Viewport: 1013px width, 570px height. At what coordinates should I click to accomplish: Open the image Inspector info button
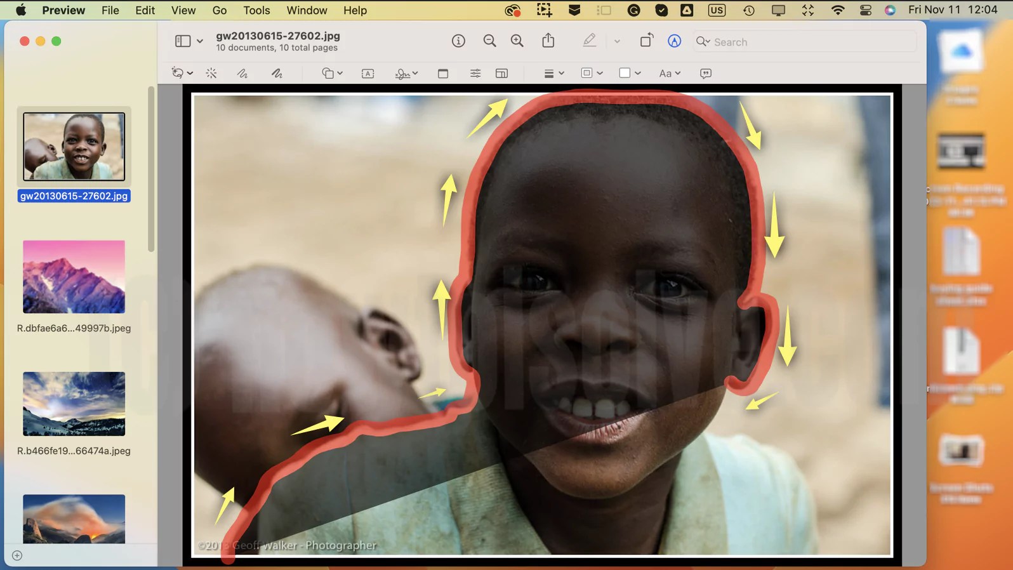458,41
